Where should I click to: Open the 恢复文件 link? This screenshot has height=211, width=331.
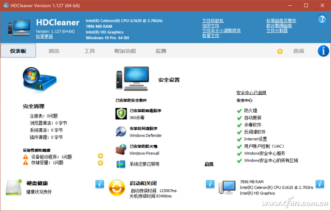(x=211, y=35)
